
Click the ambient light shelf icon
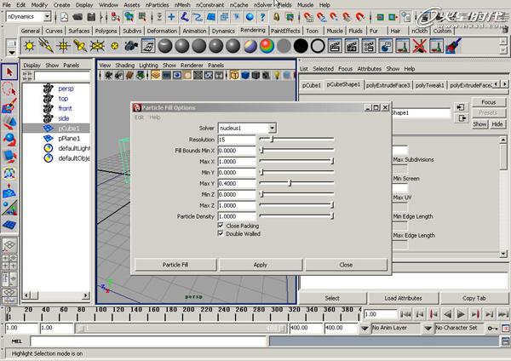point(29,46)
